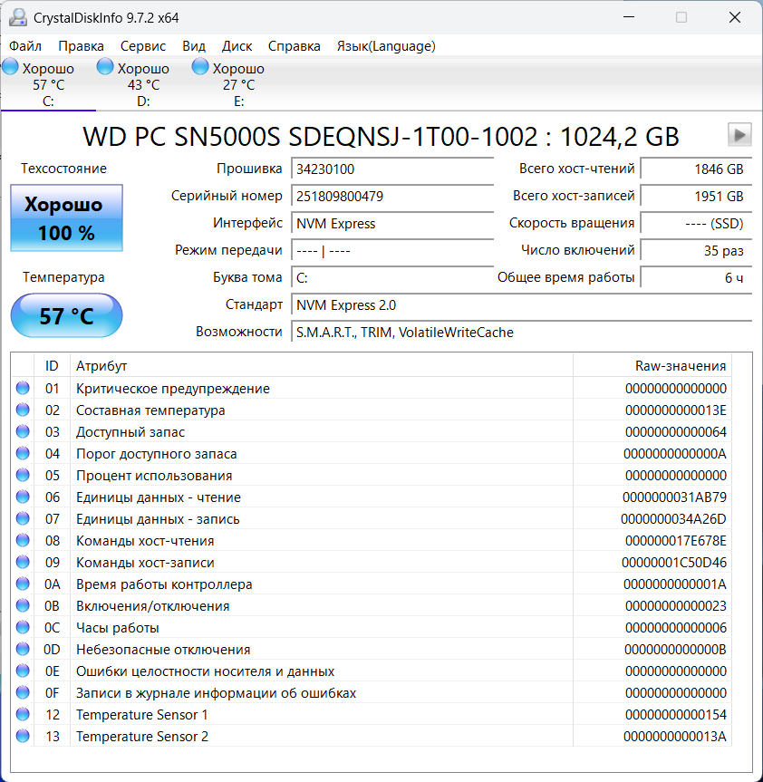
Task: Click status orb for Порог доступного запаса row
Action: tap(23, 453)
